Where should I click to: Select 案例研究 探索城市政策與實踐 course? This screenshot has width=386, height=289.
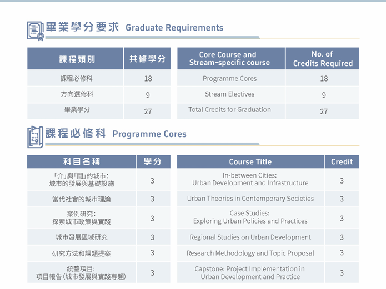point(82,217)
